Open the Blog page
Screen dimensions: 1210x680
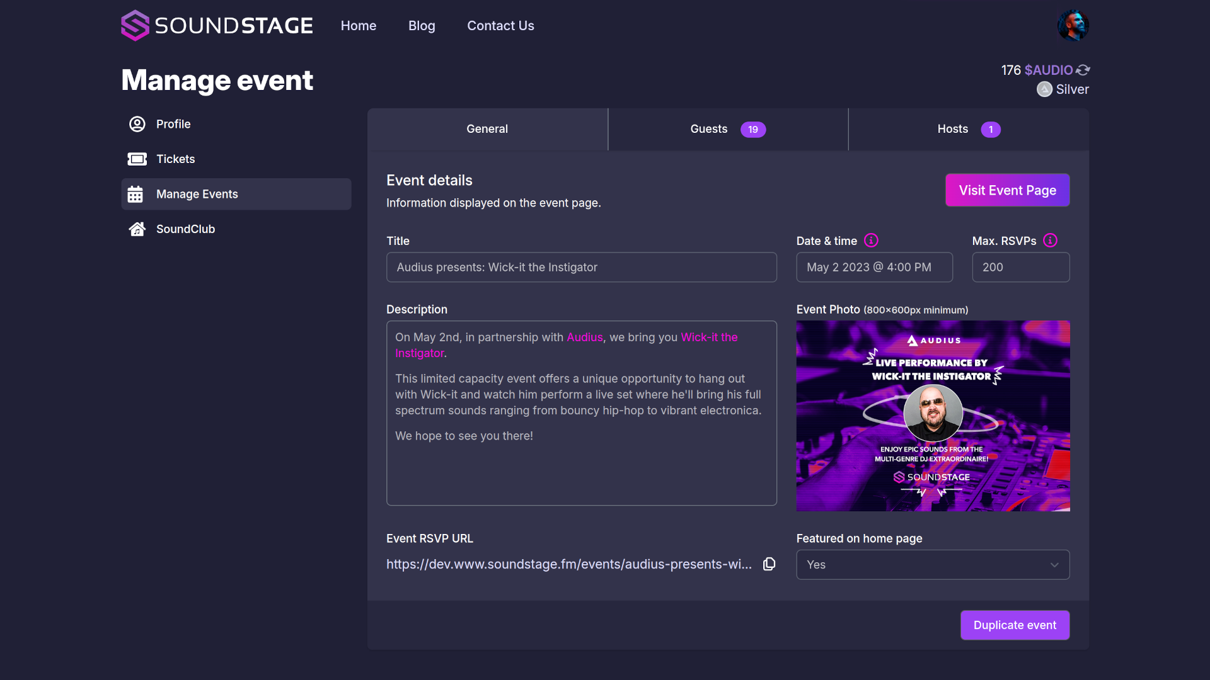[422, 26]
